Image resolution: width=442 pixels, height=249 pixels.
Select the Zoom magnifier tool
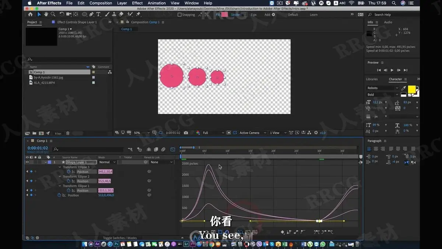[53, 14]
